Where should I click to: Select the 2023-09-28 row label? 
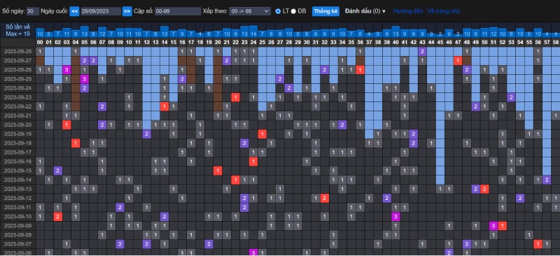(x=18, y=51)
